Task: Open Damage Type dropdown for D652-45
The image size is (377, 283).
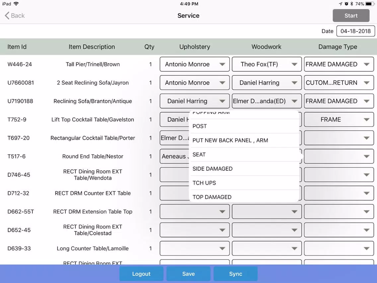Action: [x=339, y=230]
